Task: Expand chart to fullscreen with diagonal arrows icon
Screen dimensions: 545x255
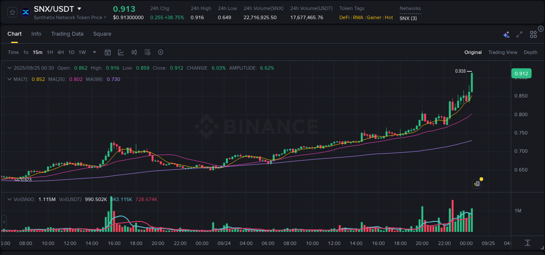Action: (519, 34)
